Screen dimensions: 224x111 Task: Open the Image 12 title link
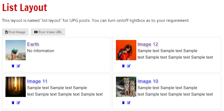(x=148, y=44)
